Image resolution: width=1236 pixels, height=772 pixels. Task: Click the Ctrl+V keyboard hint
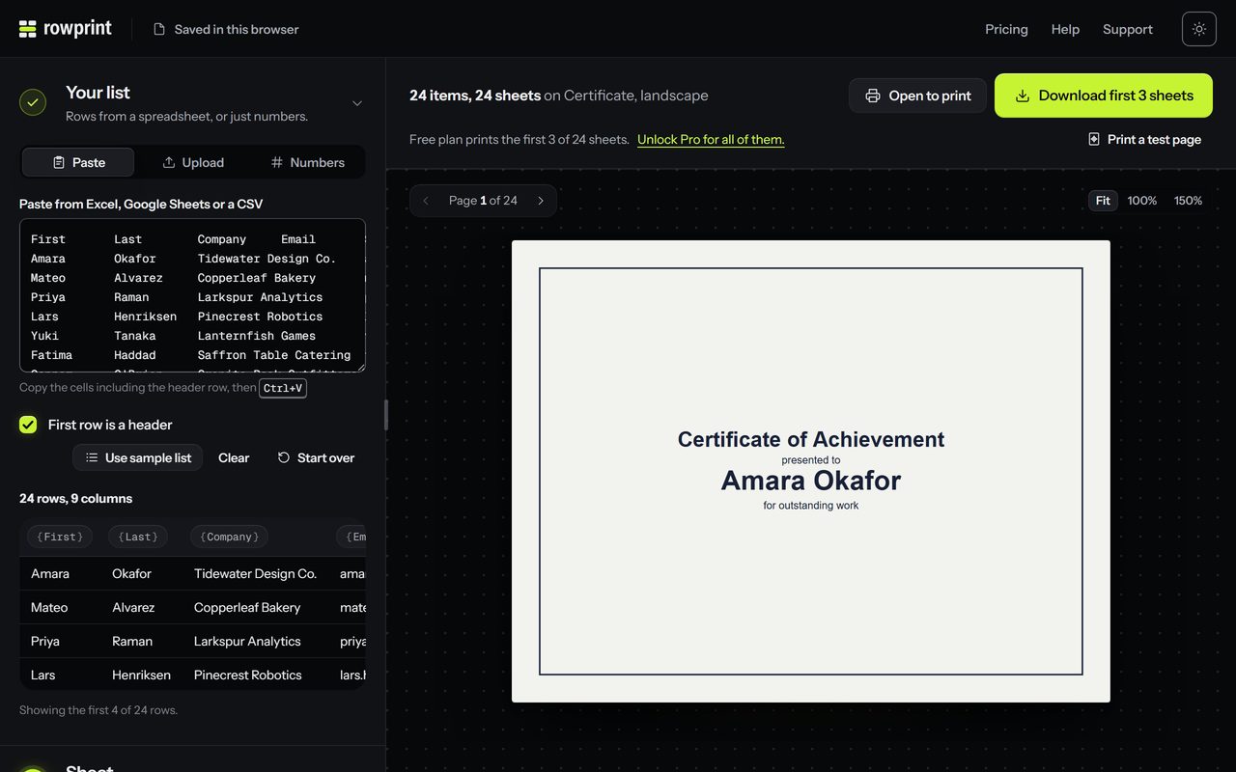pyautogui.click(x=283, y=388)
